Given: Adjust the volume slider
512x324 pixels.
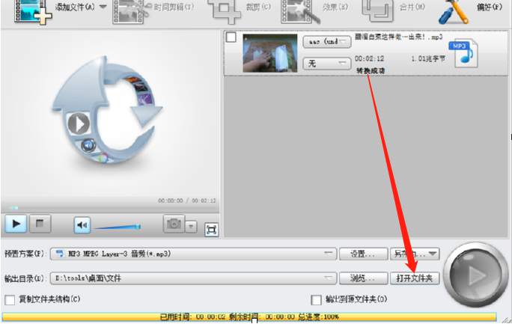Looking at the screenshot, I should tap(118, 227).
